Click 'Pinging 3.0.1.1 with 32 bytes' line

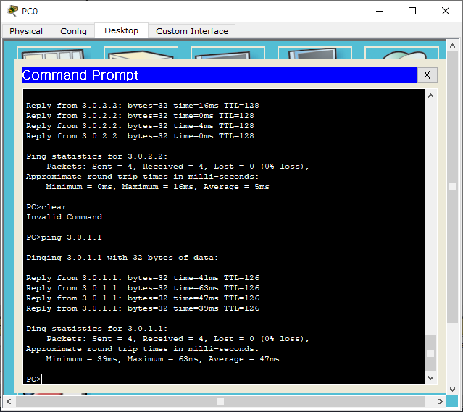click(x=122, y=258)
